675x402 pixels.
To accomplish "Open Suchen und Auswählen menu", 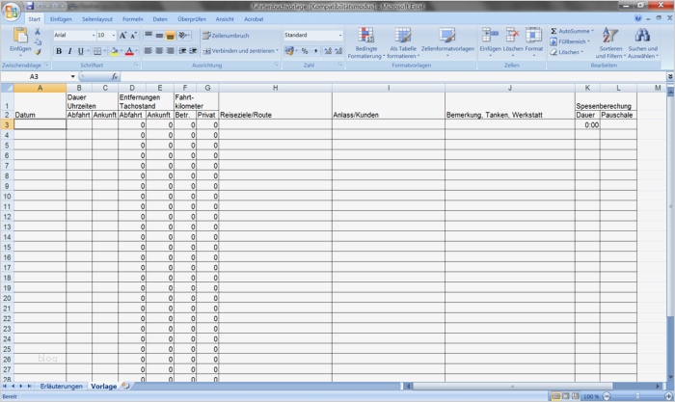I will (643, 43).
